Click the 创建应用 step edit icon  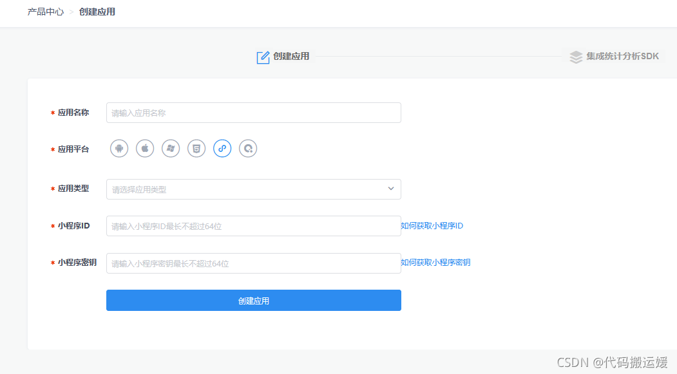click(x=263, y=57)
